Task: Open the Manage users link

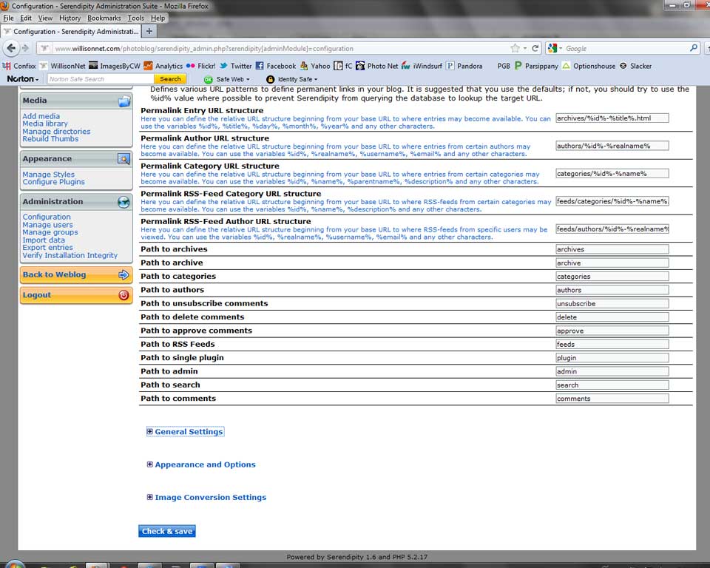Action: [47, 225]
